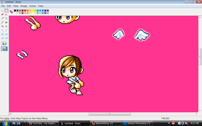Viewport: 202px width, 126px height.
Task: Click Switch Between Windows quick launch icon
Action: pos(18,123)
